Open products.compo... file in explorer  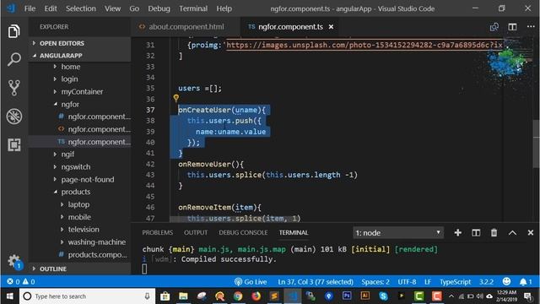[98, 254]
